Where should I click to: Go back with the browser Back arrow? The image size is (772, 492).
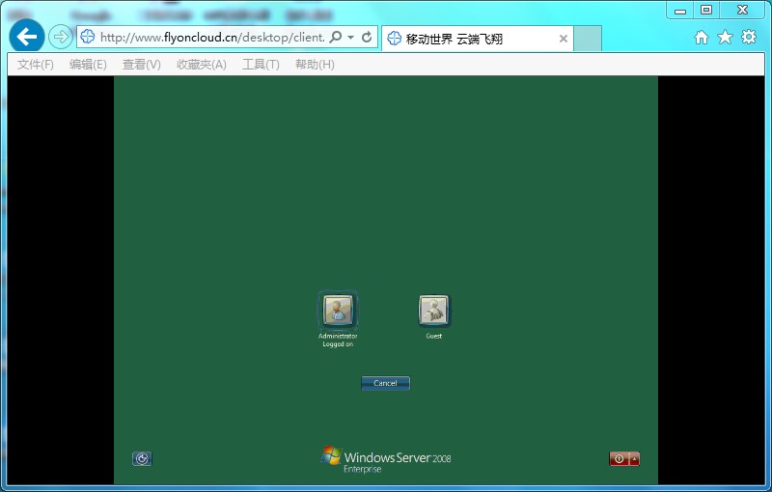[x=28, y=37]
